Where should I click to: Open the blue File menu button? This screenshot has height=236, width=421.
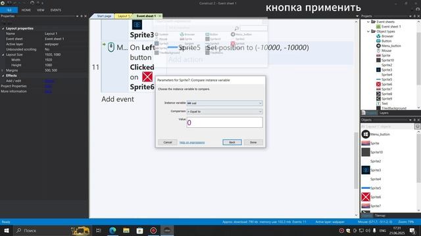point(9,10)
